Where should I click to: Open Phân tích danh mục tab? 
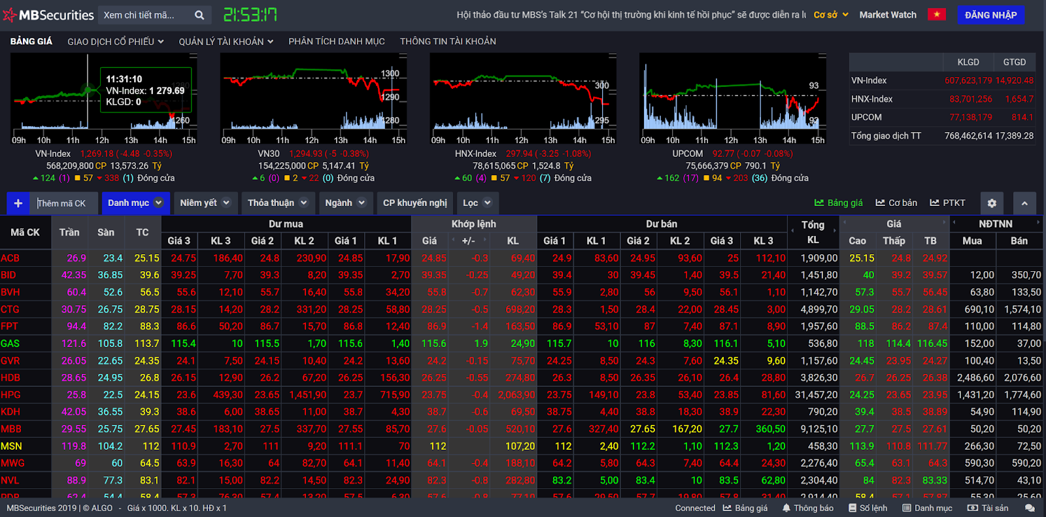(x=337, y=41)
